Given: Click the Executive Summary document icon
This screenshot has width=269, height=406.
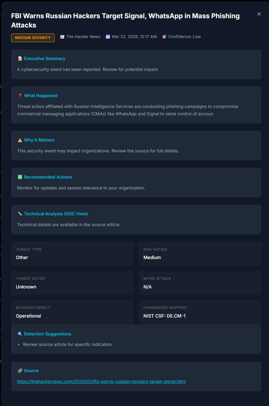Looking at the screenshot, I should pos(20,58).
